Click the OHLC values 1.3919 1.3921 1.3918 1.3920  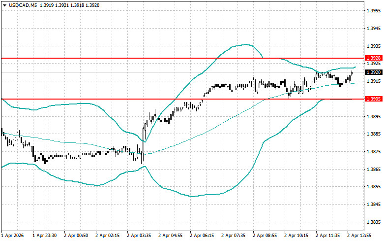pyautogui.click(x=69, y=5)
